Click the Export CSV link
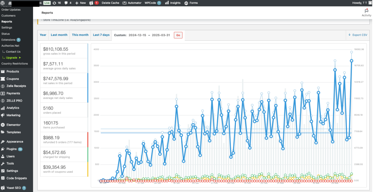 click(x=358, y=35)
